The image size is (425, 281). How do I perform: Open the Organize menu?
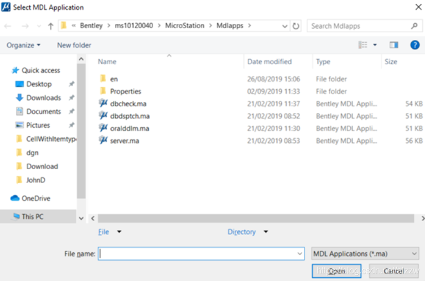pos(24,45)
